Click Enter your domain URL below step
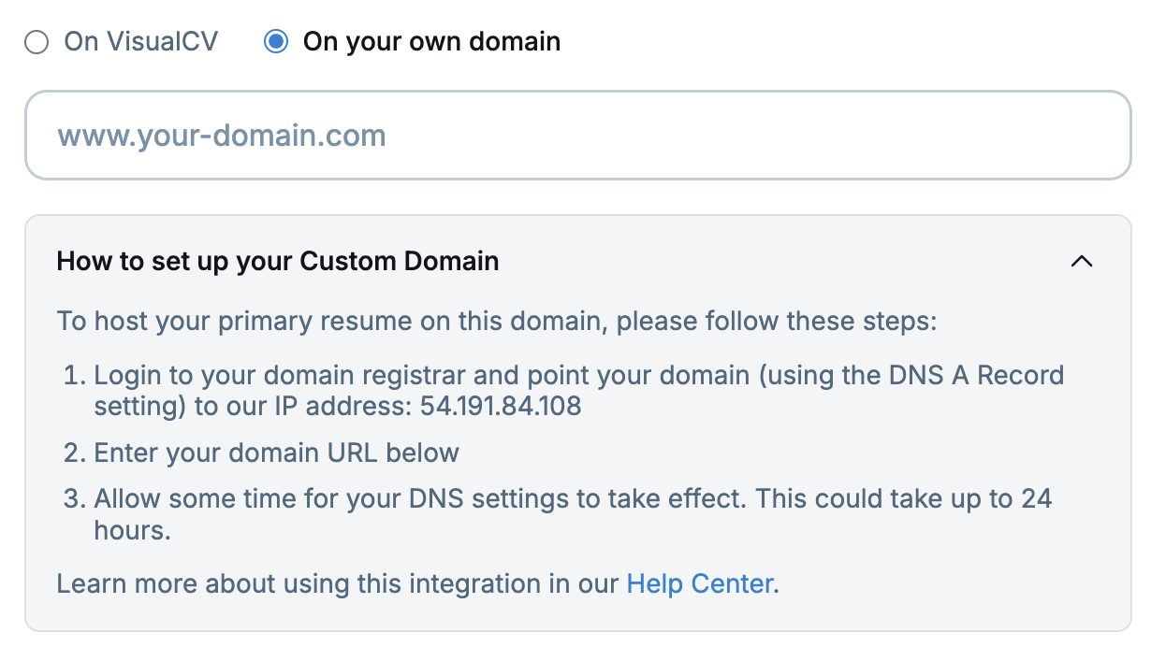The image size is (1151, 647). (x=276, y=453)
